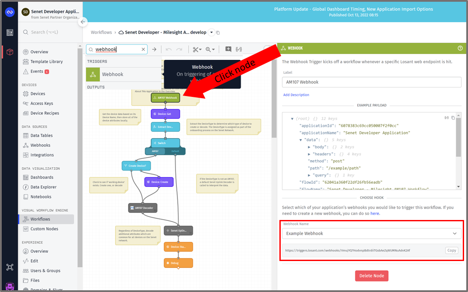Viewport: 468px width, 292px height.
Task: Click the Label field containing AM107 Webhook
Action: [x=372, y=82]
